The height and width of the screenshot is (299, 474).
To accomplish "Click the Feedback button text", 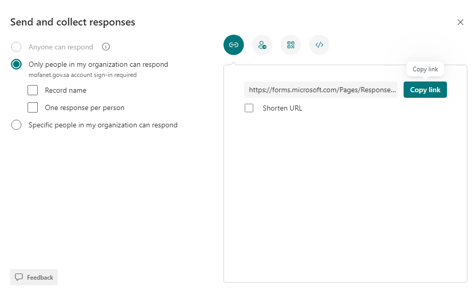I will (40, 278).
